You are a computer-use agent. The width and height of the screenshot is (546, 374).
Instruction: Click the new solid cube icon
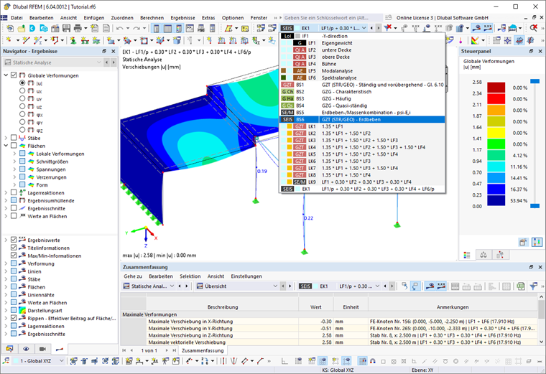point(177,41)
